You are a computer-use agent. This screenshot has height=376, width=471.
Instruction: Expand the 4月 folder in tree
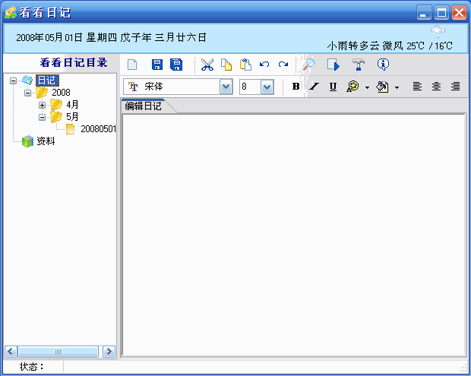(x=43, y=105)
